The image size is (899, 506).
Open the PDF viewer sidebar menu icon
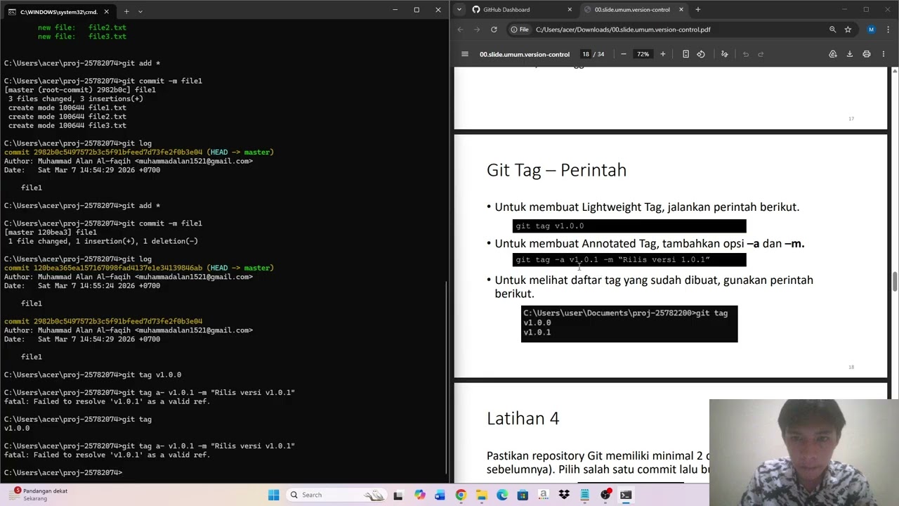point(464,54)
